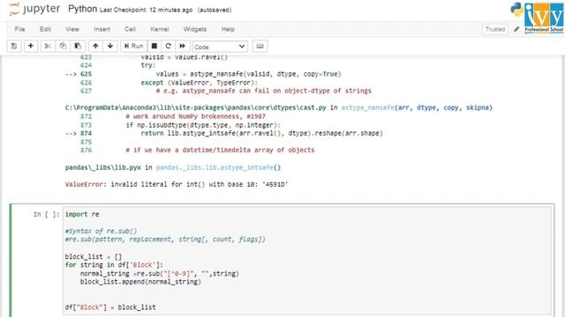The image size is (565, 317).
Task: Open the File menu
Action: [19, 29]
